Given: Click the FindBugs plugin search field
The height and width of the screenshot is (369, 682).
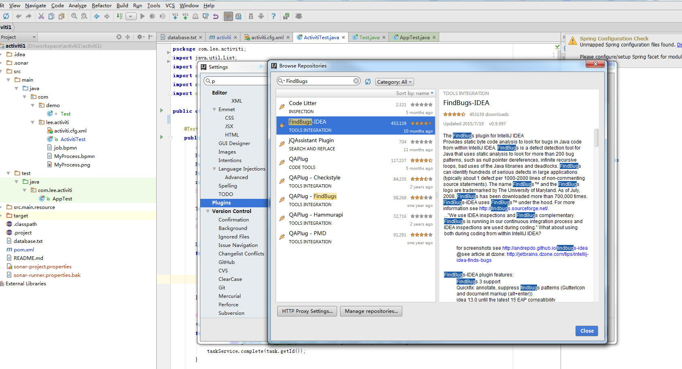Looking at the screenshot, I should pyautogui.click(x=318, y=81).
